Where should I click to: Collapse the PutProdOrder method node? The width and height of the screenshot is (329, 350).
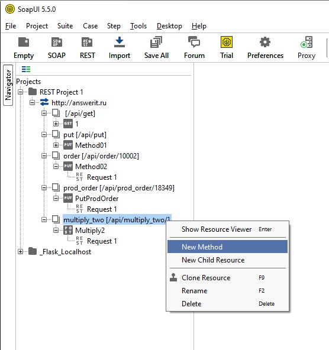tap(56, 198)
